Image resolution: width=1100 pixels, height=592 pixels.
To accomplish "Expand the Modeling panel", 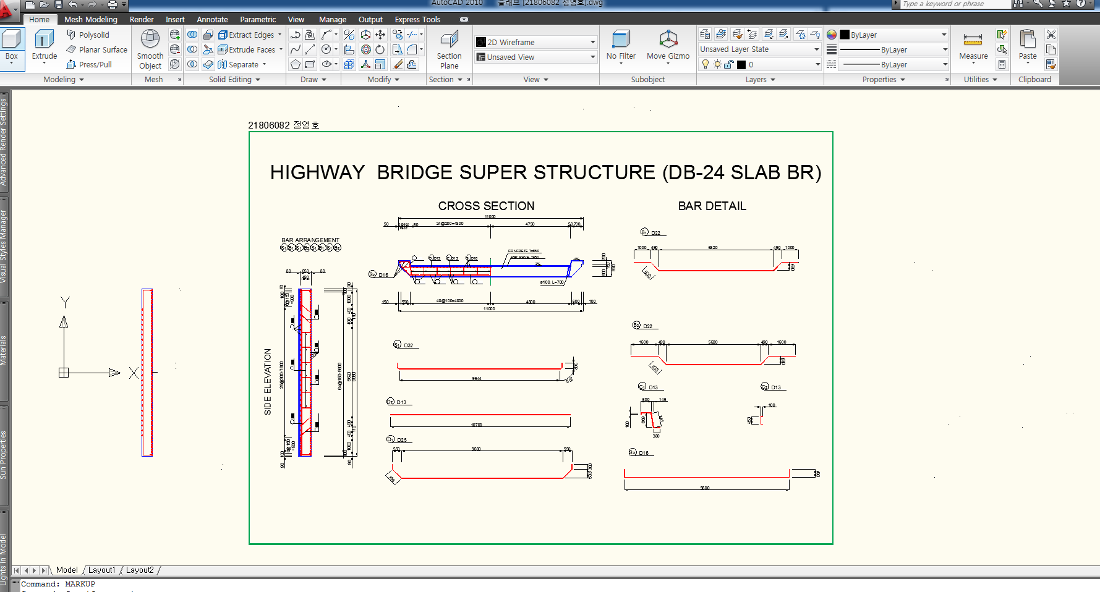I will click(64, 79).
